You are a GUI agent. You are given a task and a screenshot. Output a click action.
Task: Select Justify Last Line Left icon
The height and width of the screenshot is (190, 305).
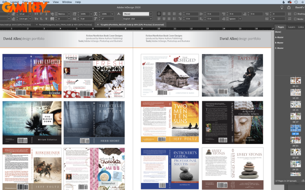click(x=159, y=19)
